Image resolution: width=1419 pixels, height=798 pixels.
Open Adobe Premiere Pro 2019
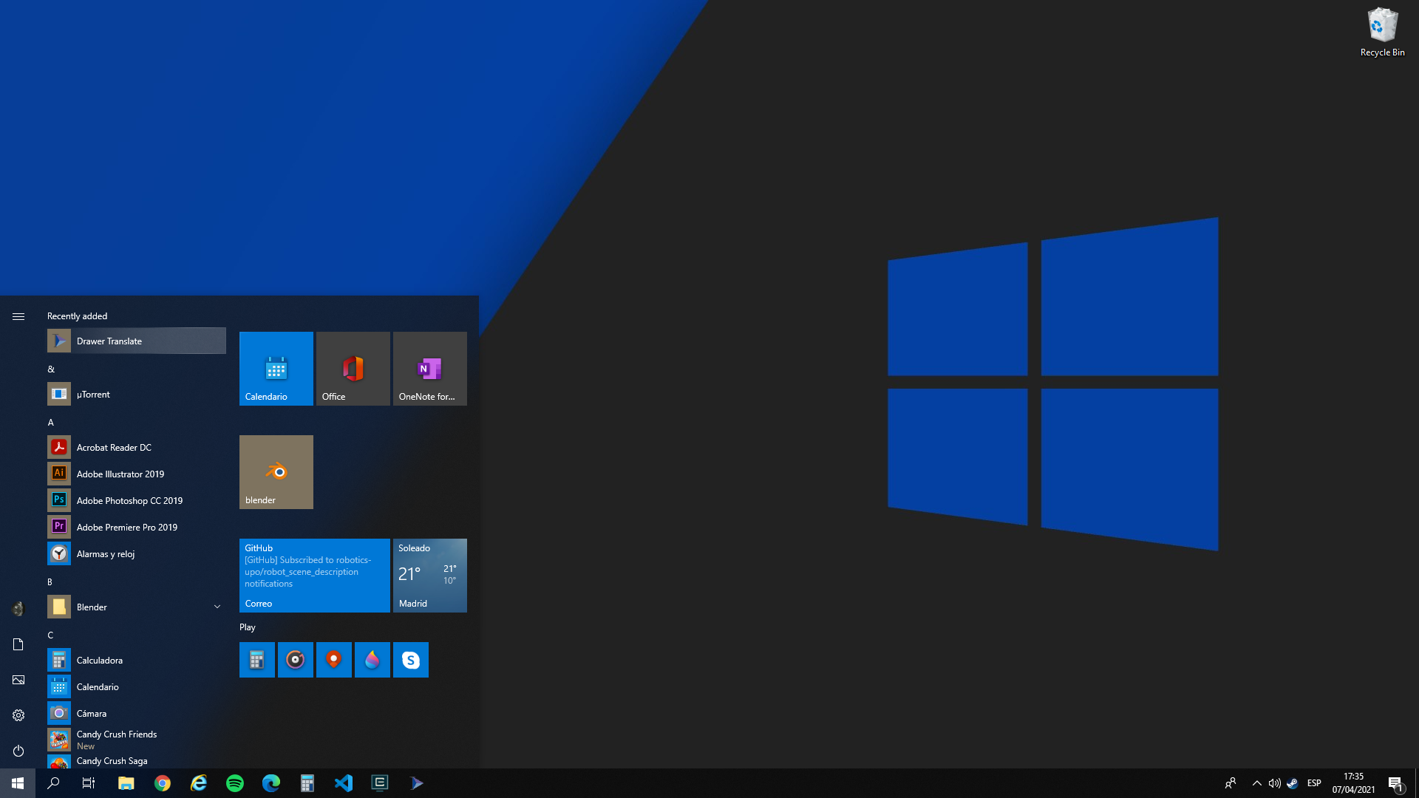click(x=136, y=527)
